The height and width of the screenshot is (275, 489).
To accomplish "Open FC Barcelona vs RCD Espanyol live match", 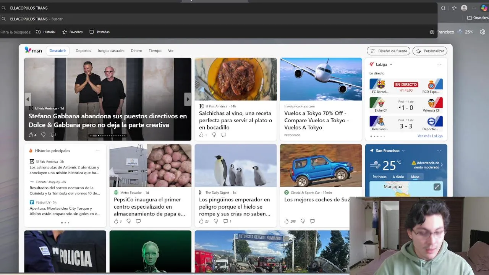I will [406, 86].
